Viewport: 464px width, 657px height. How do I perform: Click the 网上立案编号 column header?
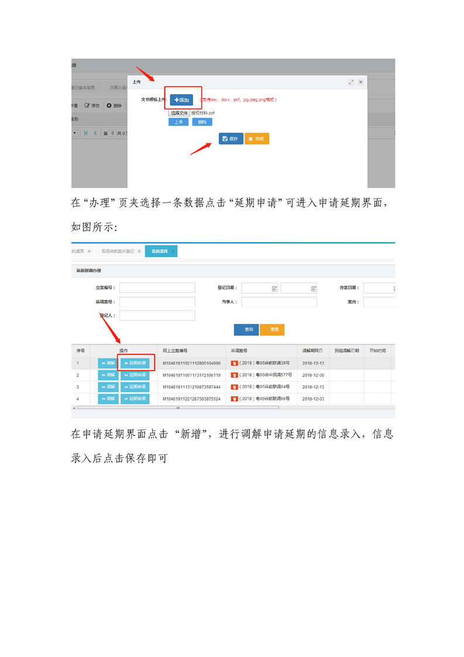(x=174, y=351)
